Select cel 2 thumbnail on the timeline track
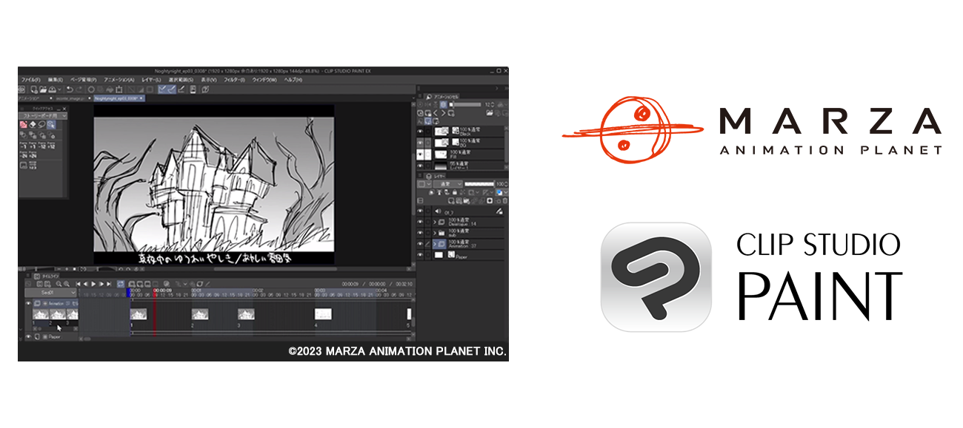The width and height of the screenshot is (963, 428). [x=200, y=314]
